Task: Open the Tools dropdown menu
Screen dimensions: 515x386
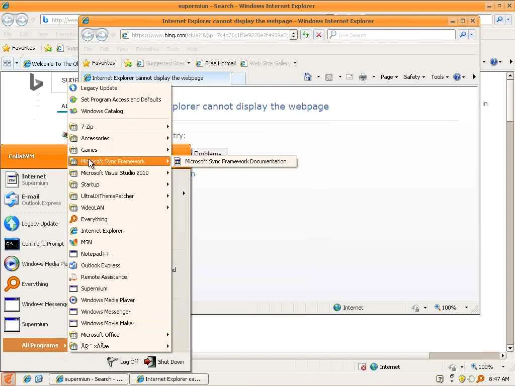Action: [x=440, y=77]
